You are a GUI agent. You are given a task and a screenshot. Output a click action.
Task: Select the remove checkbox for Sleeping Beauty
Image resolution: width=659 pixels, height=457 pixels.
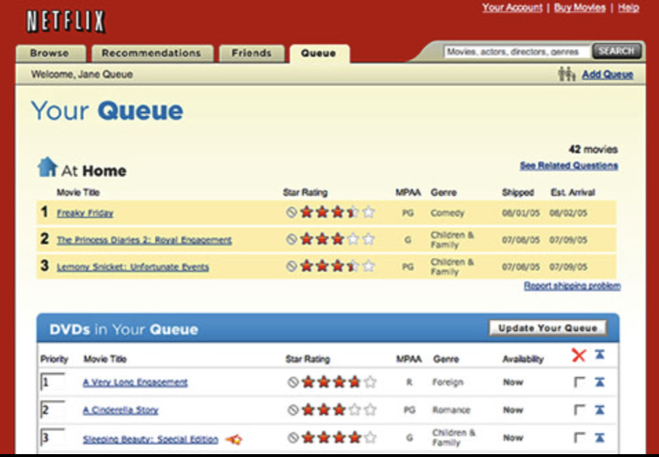(x=579, y=438)
